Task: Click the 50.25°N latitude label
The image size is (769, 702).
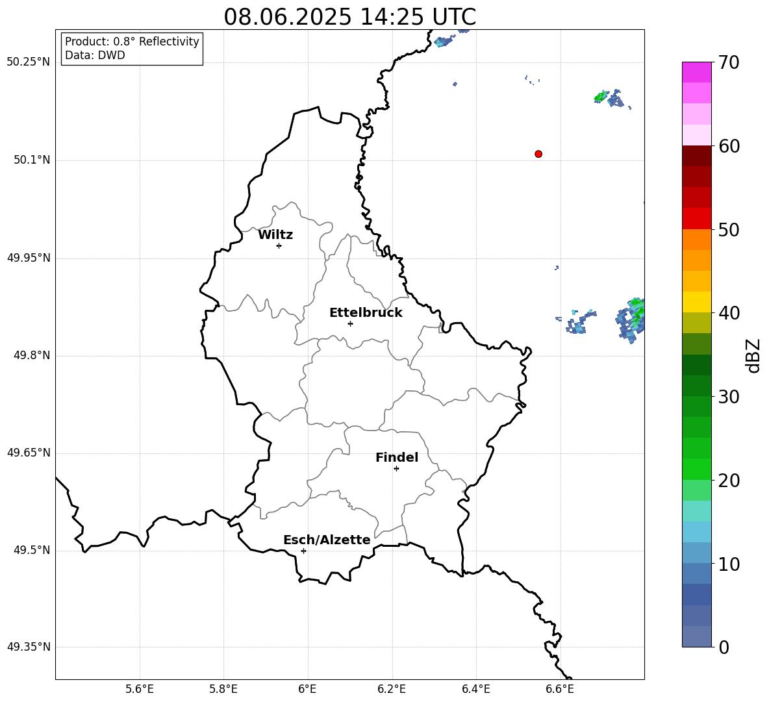Action: click(x=29, y=62)
